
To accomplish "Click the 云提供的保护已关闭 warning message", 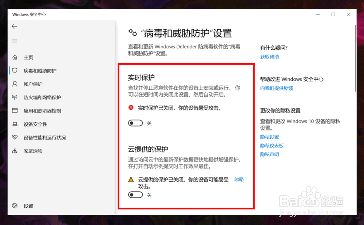I will [x=183, y=183].
